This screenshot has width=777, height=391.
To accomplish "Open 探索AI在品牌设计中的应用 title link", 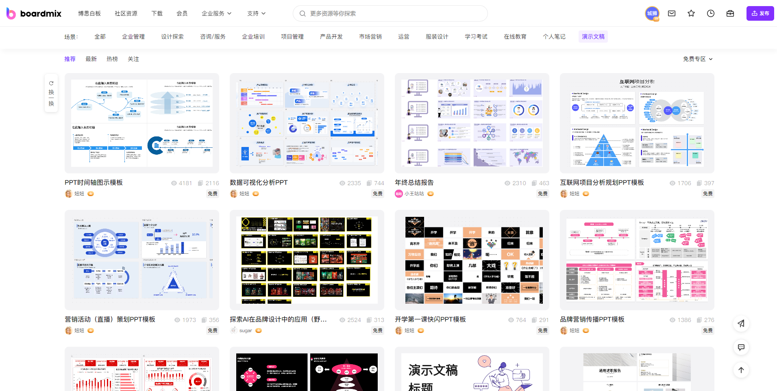I will coord(278,320).
